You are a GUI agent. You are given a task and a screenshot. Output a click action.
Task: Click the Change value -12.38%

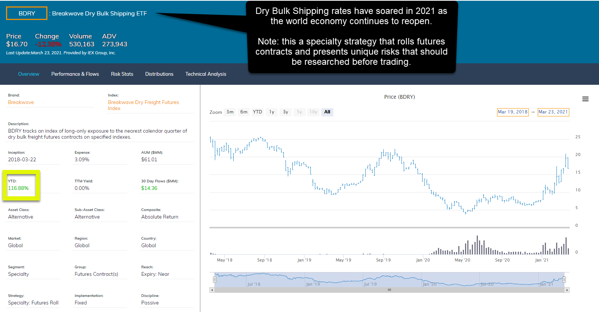pos(48,44)
